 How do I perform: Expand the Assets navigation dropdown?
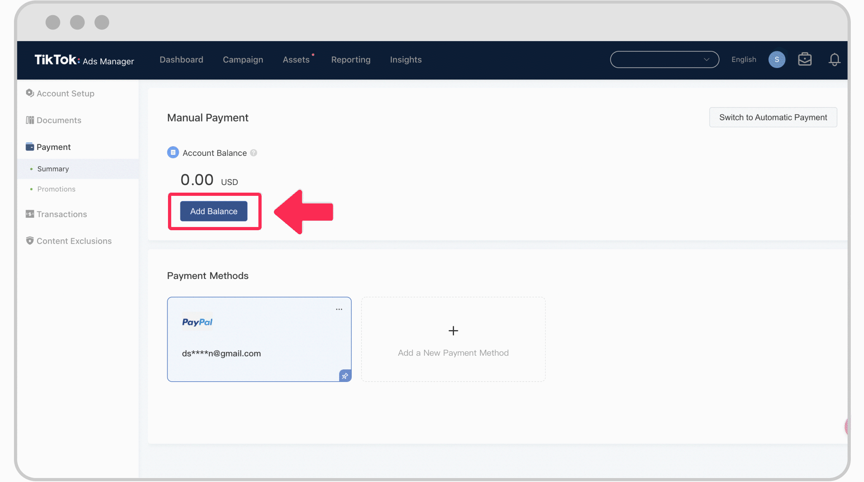click(x=296, y=59)
